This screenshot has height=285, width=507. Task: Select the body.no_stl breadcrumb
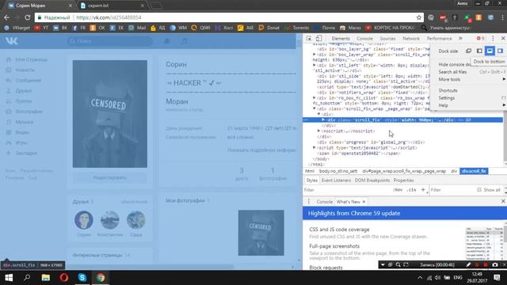point(338,171)
